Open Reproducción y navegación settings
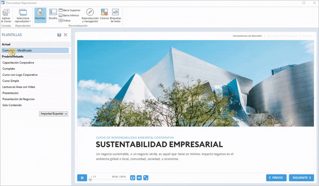This screenshot has width=319, height=186. click(x=90, y=15)
